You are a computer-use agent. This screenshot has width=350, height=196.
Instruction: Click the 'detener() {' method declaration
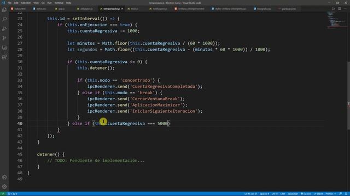[x=51, y=154]
